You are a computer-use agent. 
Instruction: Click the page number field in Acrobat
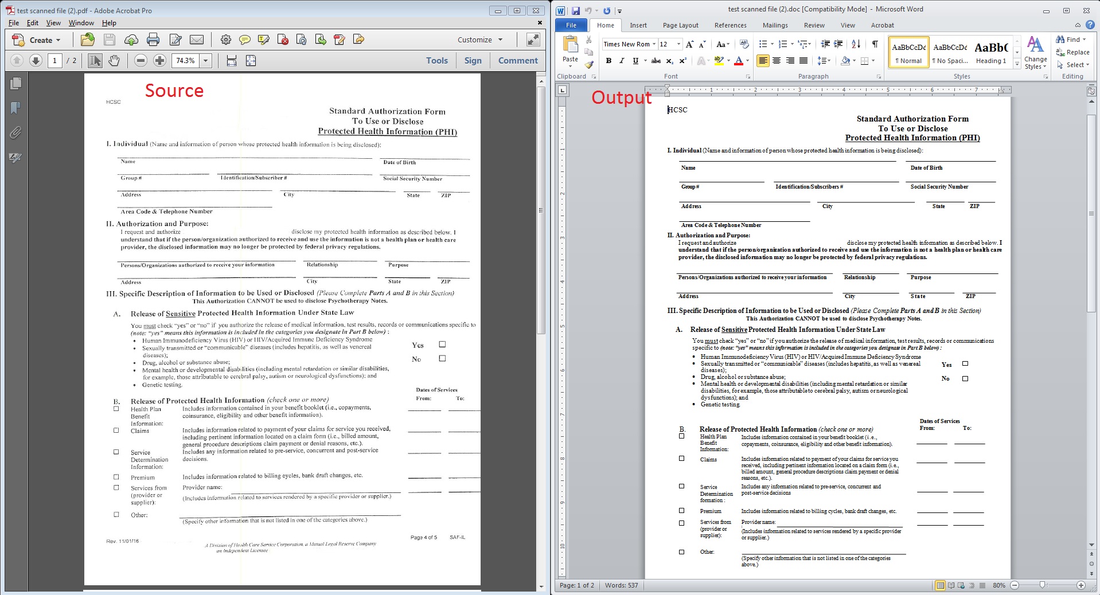54,61
